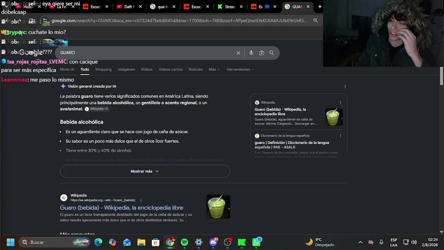Image resolution: width=444 pixels, height=250 pixels.
Task: Open the weather widget showing 9°C Despejado
Action: coord(319,242)
